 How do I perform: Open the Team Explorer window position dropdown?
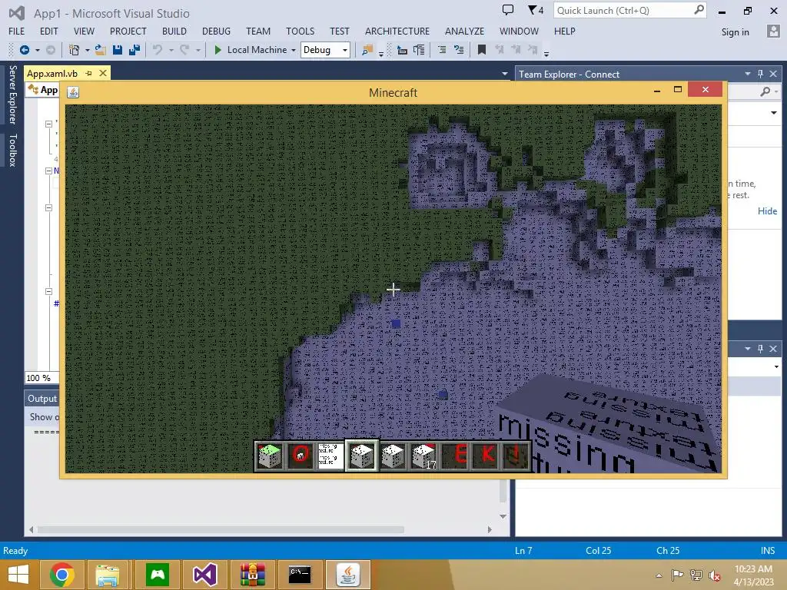pos(748,74)
